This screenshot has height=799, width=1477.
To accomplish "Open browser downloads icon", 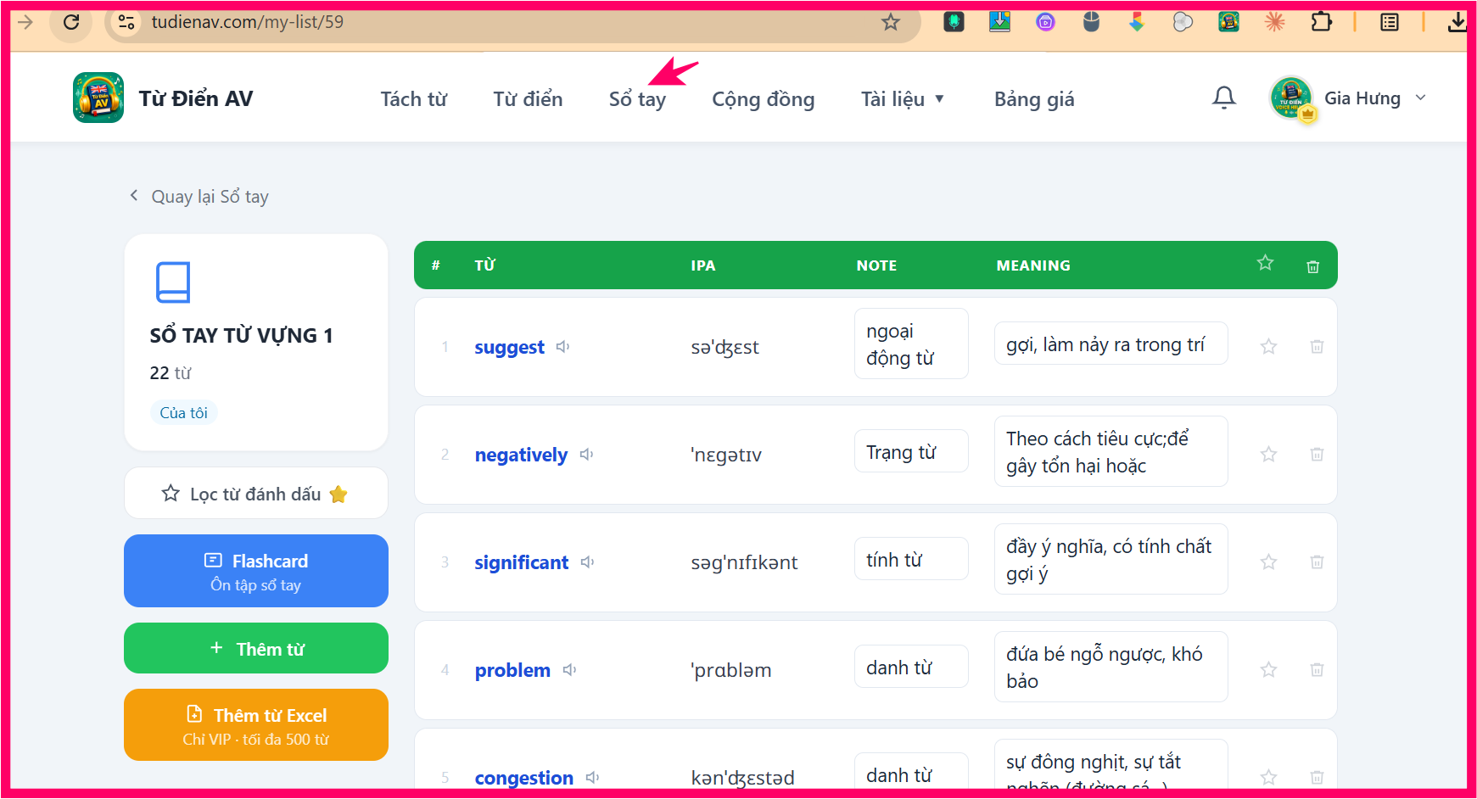I will [1457, 22].
